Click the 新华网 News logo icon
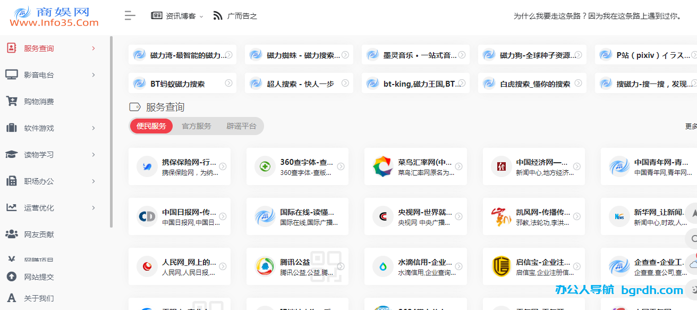The width and height of the screenshot is (697, 310). tap(618, 216)
